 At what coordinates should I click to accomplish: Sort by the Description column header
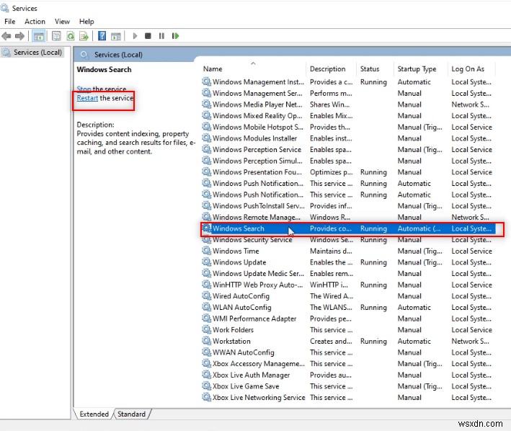pos(327,69)
